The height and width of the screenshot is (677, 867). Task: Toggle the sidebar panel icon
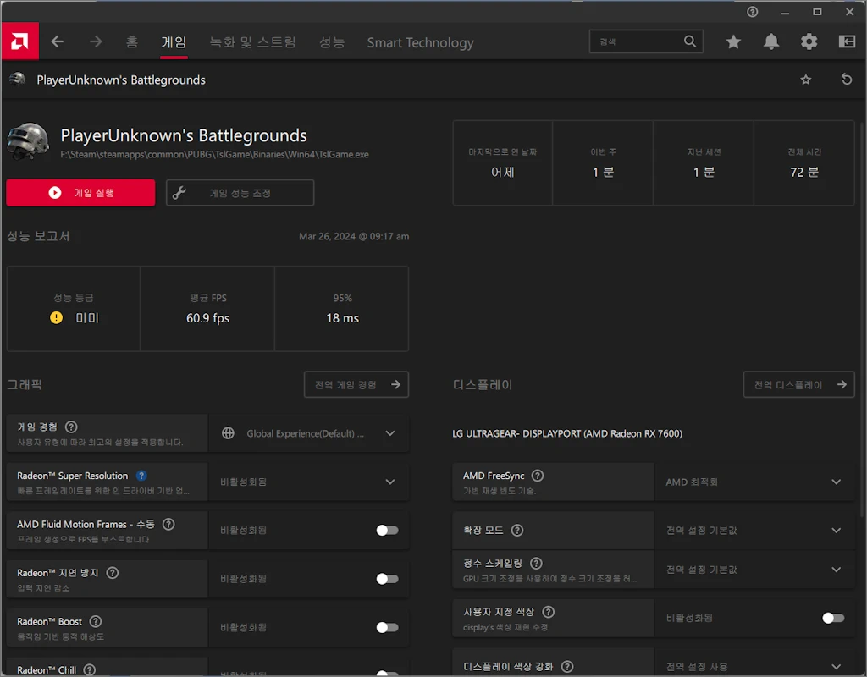847,41
